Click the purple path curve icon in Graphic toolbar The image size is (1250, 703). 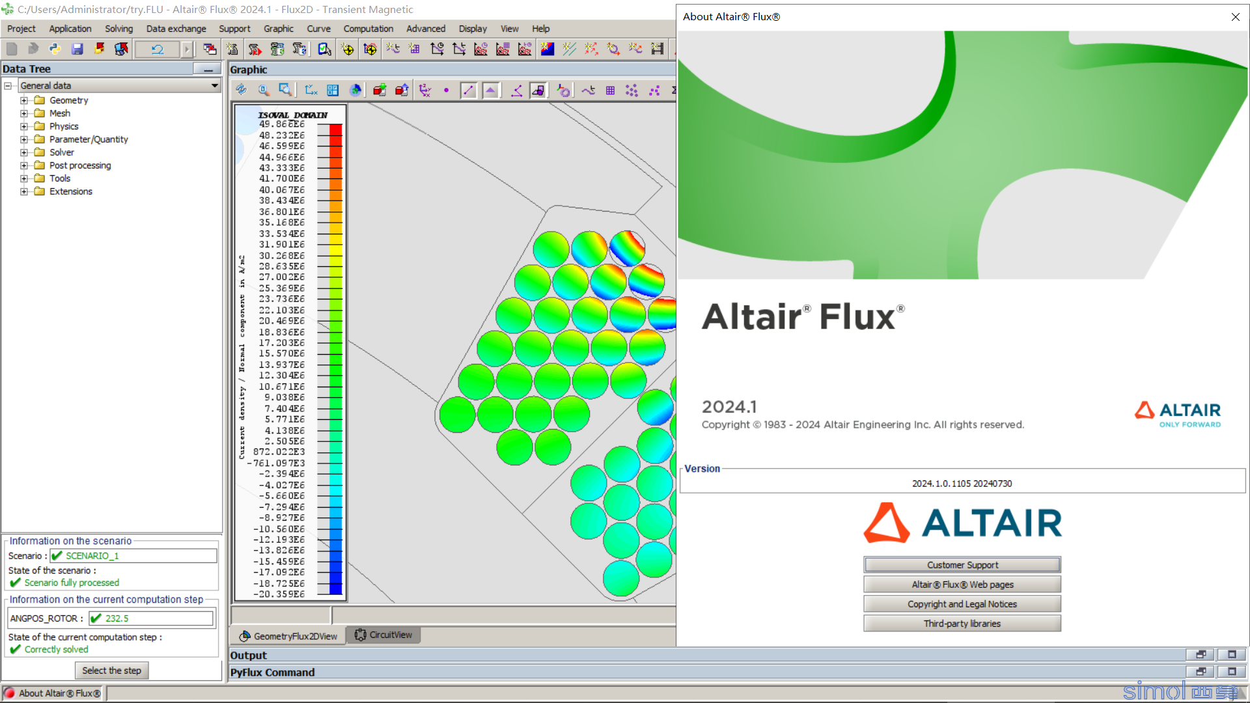[x=589, y=90]
